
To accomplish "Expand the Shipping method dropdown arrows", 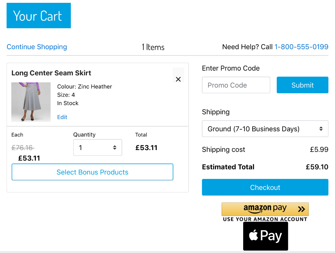I will coord(321,129).
